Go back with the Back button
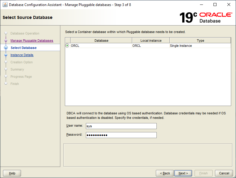The height and width of the screenshot is (178, 236). (165, 173)
